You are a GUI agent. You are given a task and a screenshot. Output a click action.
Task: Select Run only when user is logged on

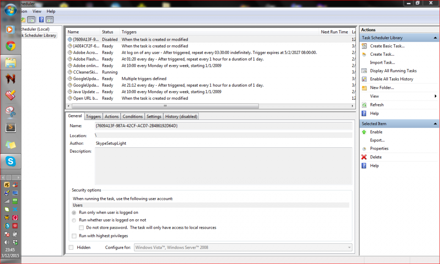point(74,213)
